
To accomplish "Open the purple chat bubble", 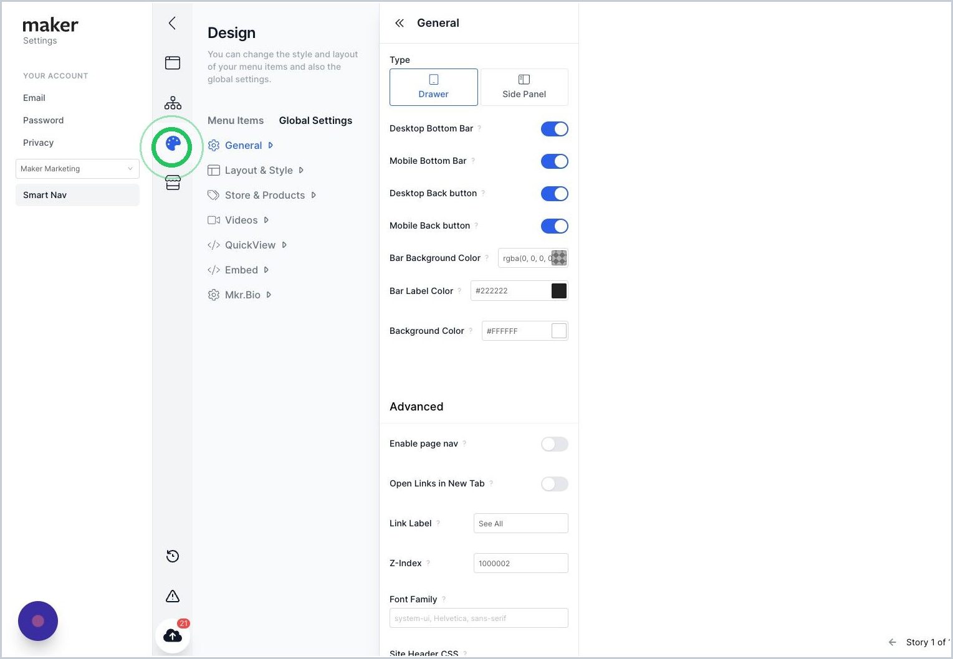I will pos(38,621).
